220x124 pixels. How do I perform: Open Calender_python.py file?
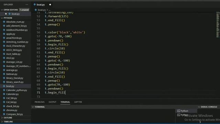(16, 90)
